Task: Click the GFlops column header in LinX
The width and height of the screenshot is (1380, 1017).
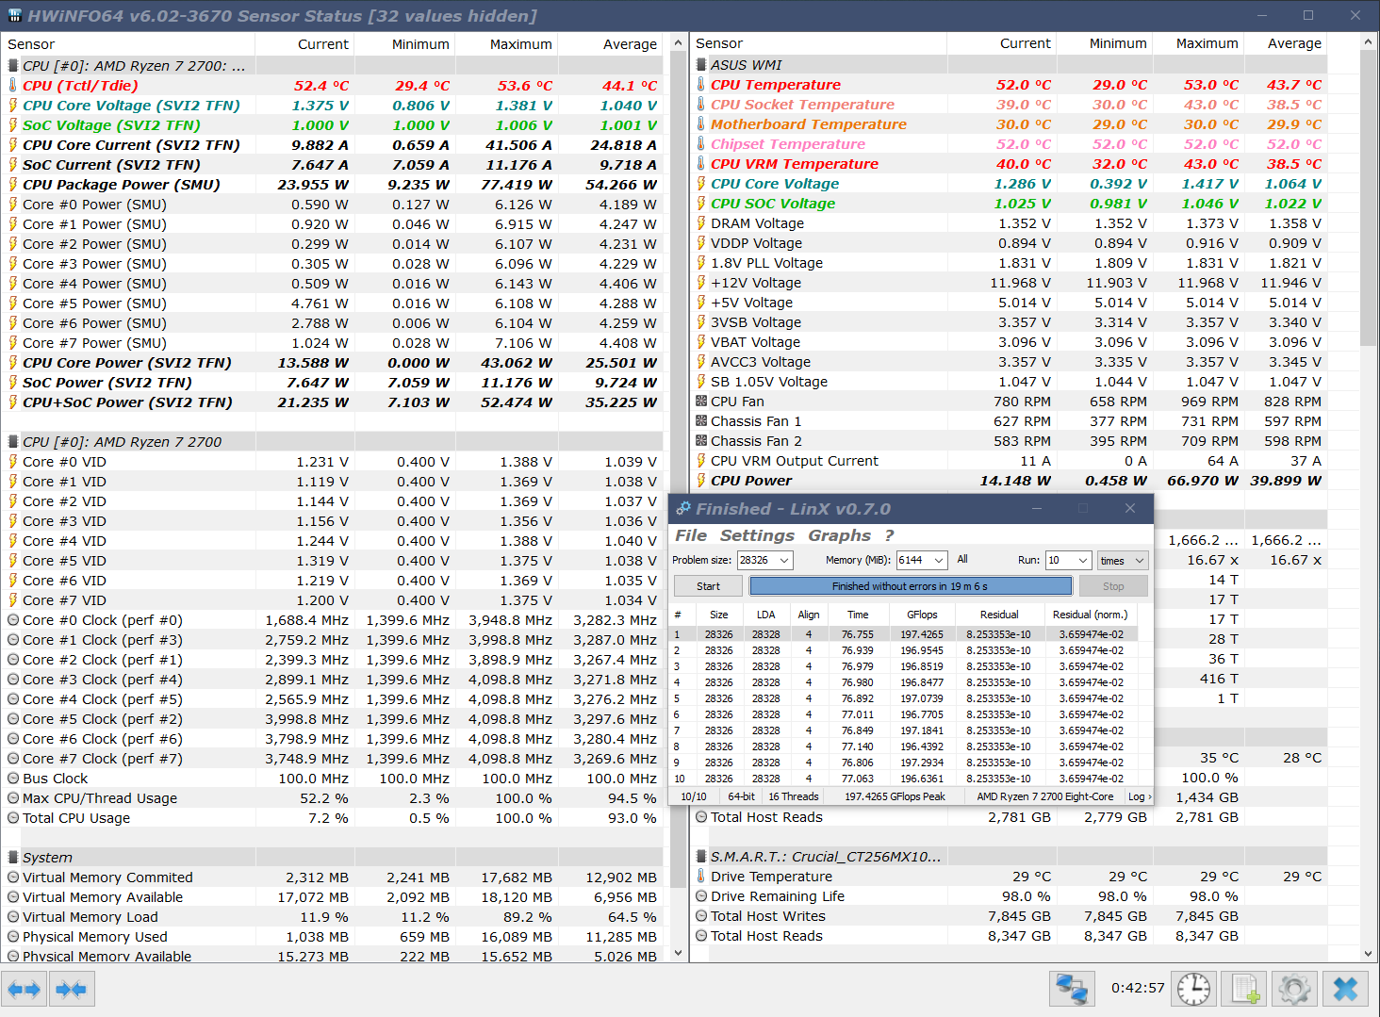Action: pos(922,615)
